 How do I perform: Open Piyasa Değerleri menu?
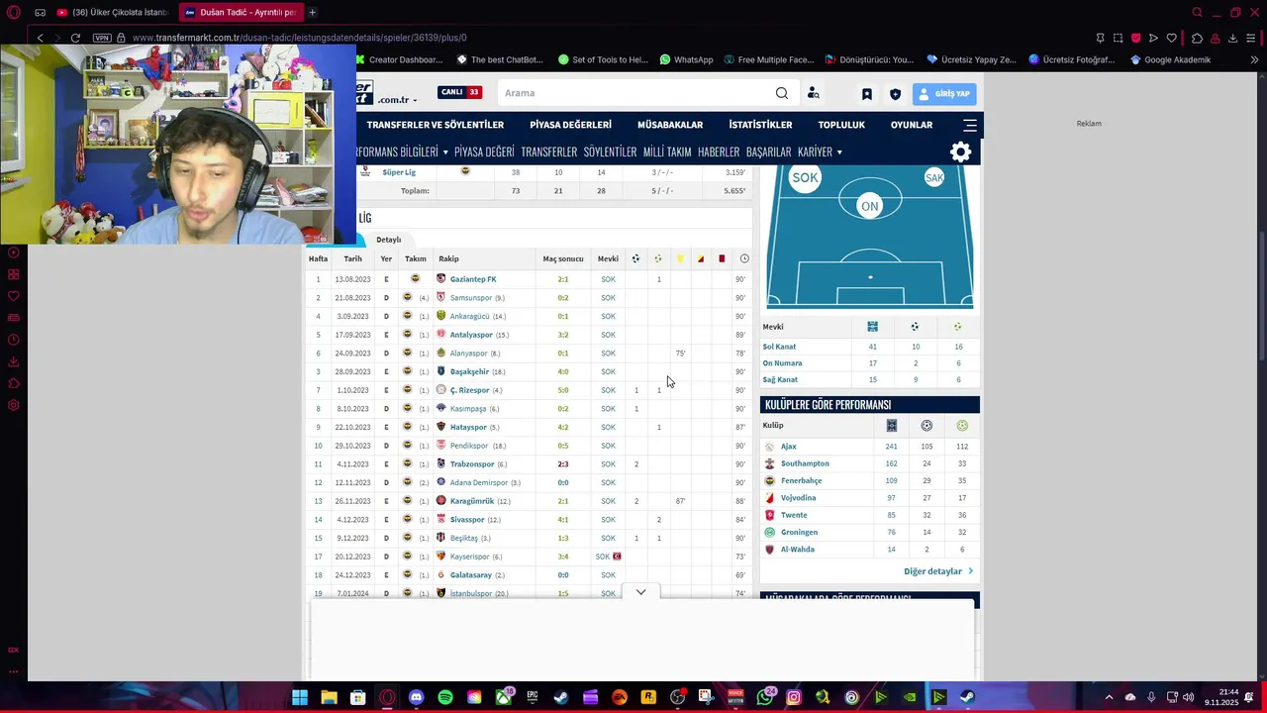point(570,125)
